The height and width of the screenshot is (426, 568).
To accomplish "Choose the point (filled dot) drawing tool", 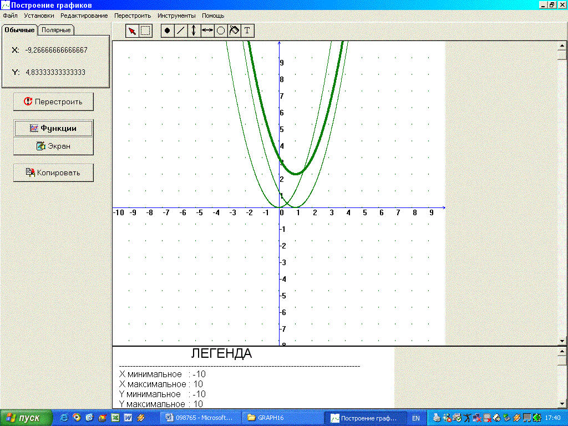I will (167, 31).
